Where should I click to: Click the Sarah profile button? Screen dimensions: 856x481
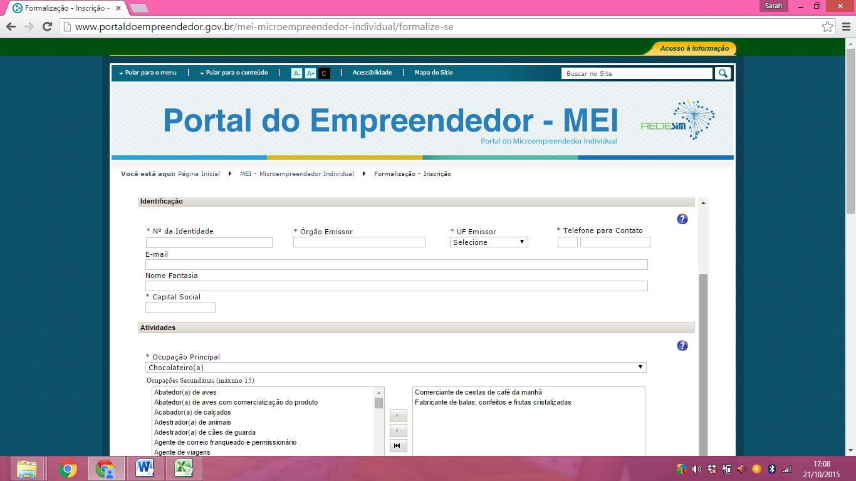[x=774, y=6]
